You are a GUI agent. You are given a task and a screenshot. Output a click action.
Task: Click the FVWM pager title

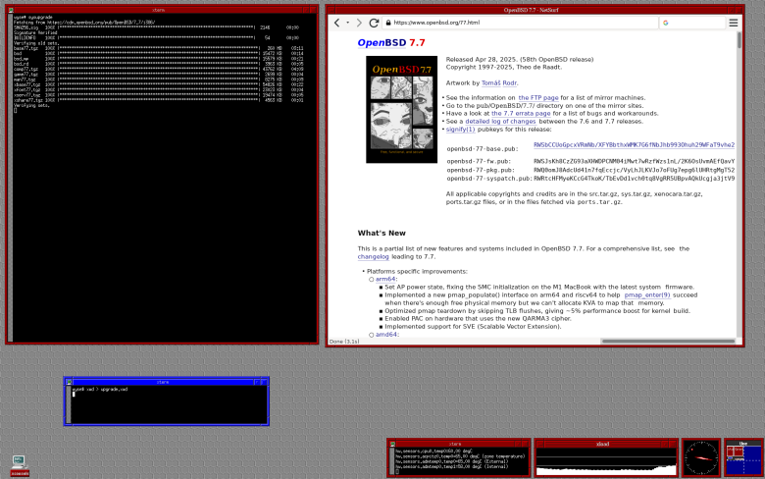(x=743, y=444)
